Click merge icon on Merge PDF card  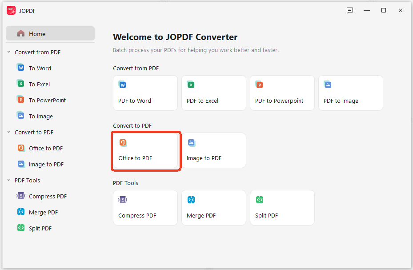coord(191,200)
